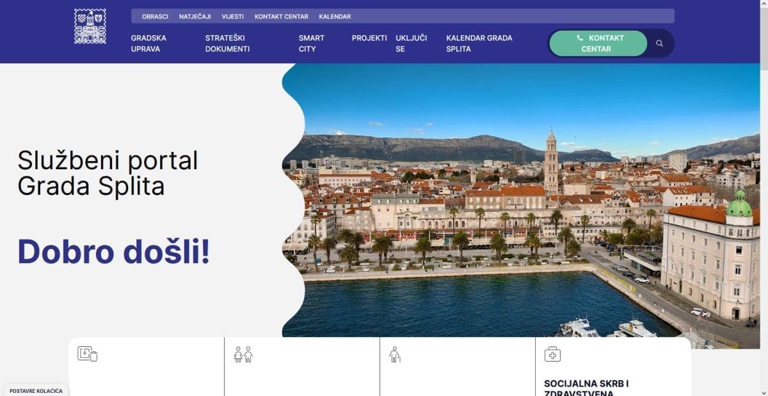Open the Postavke kolačića cookie settings
The width and height of the screenshot is (768, 396).
(36, 391)
